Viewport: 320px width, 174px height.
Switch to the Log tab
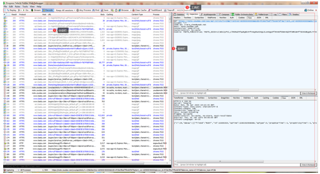pyautogui.click(x=273, y=15)
